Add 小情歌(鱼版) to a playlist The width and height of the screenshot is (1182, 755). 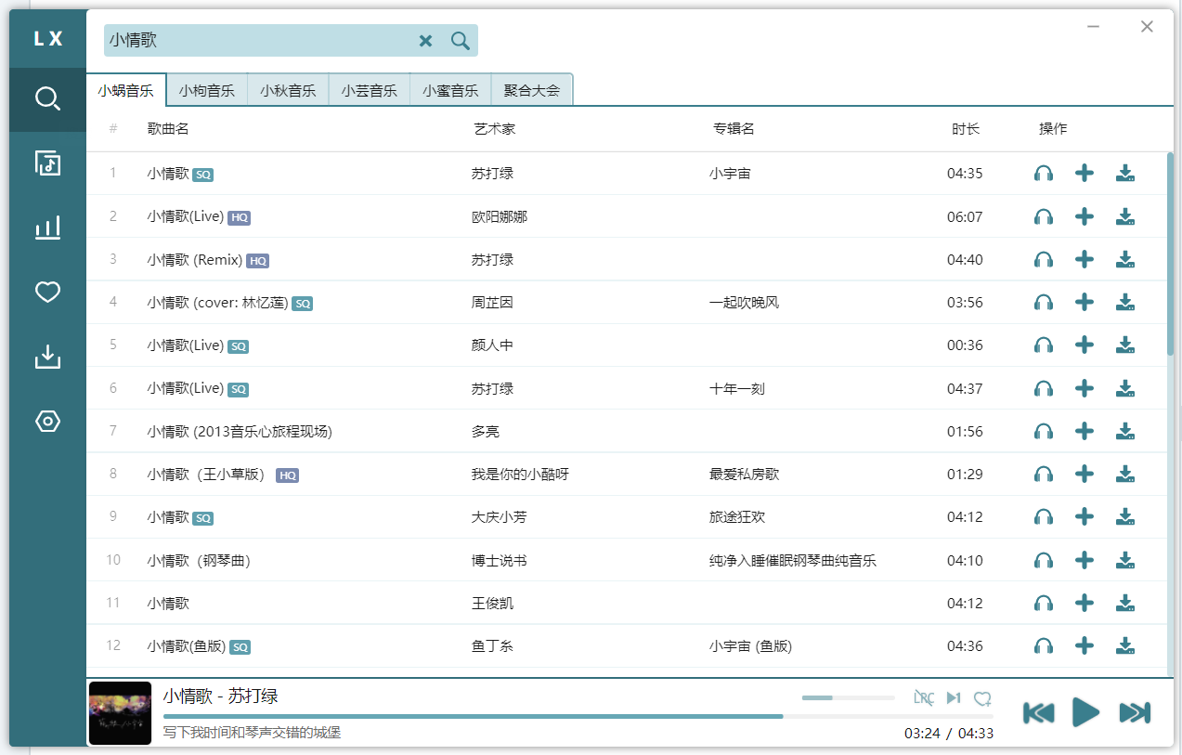point(1084,645)
